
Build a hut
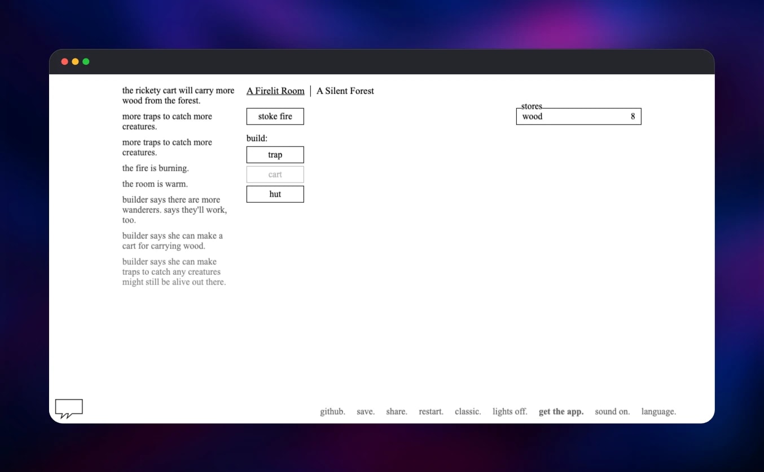(275, 194)
